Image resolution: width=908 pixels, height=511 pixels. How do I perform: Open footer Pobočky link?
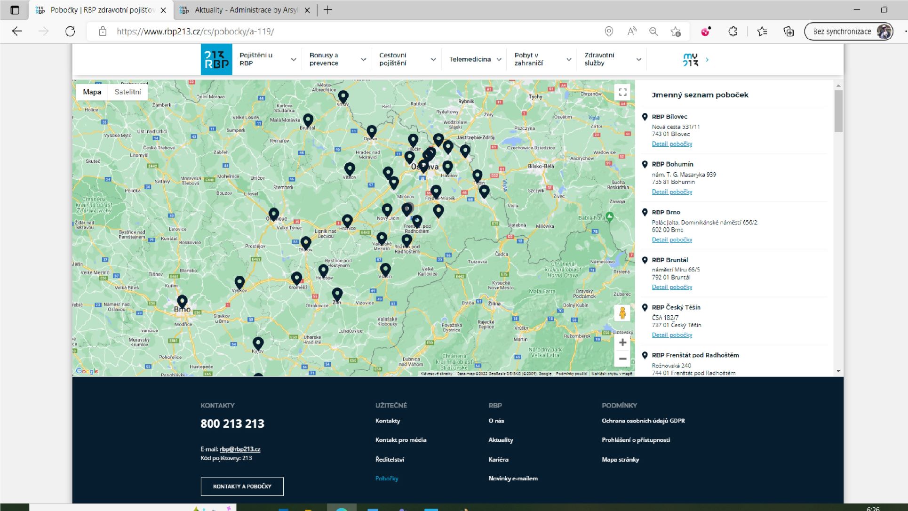(x=387, y=479)
